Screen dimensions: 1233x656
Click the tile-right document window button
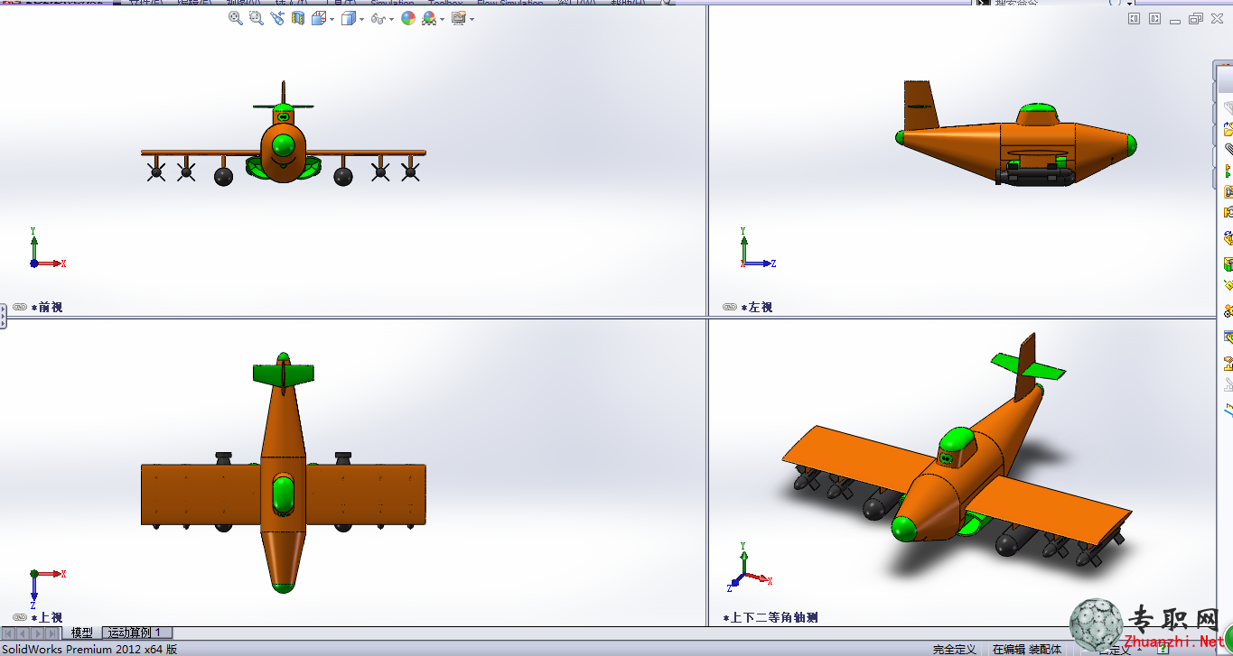(1154, 18)
